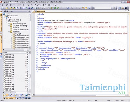Expand Archivos de programa folder
Screen dimensions: 130x102
pos(9,24)
